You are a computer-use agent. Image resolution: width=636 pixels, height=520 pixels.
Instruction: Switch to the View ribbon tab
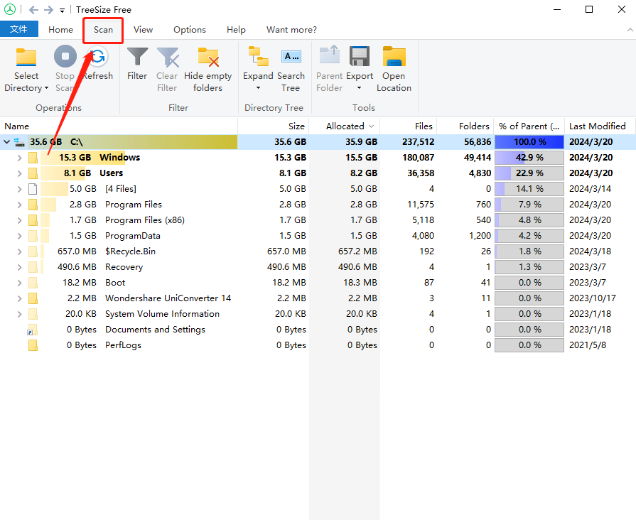point(143,30)
